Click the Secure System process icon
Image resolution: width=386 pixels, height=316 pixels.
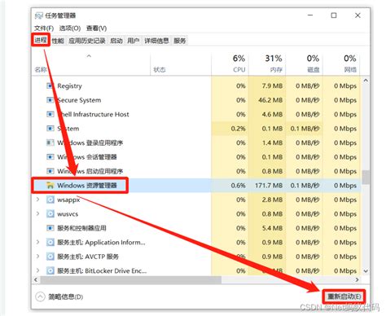point(50,100)
